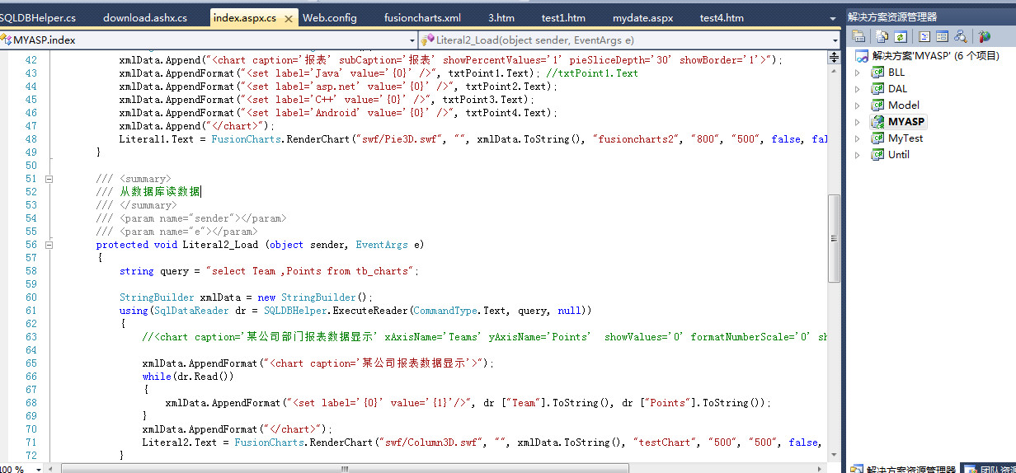
Task: Open the 团队资源 bottom tab
Action: (989, 467)
